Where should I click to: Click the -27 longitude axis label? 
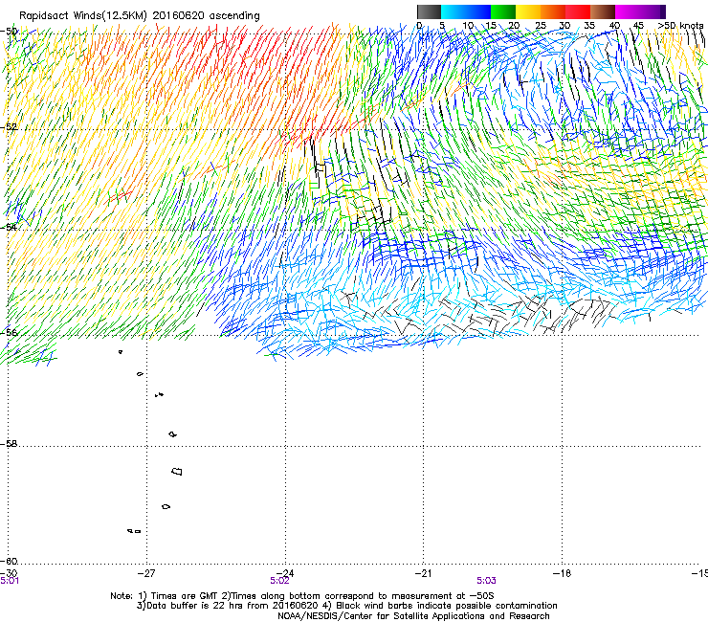click(x=146, y=573)
